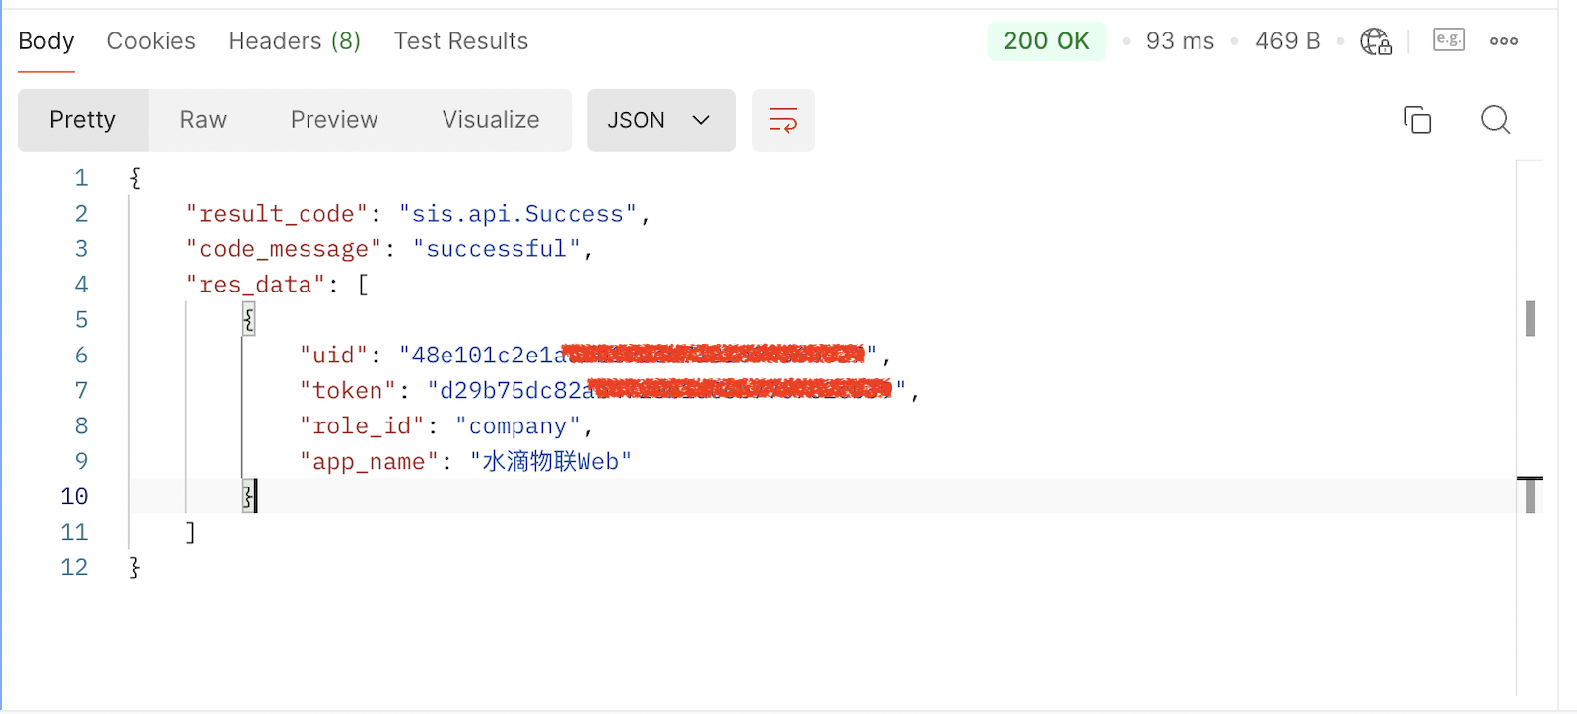Switch to Headers (8) tab
Image resolution: width=1577 pixels, height=714 pixels.
pyautogui.click(x=294, y=41)
